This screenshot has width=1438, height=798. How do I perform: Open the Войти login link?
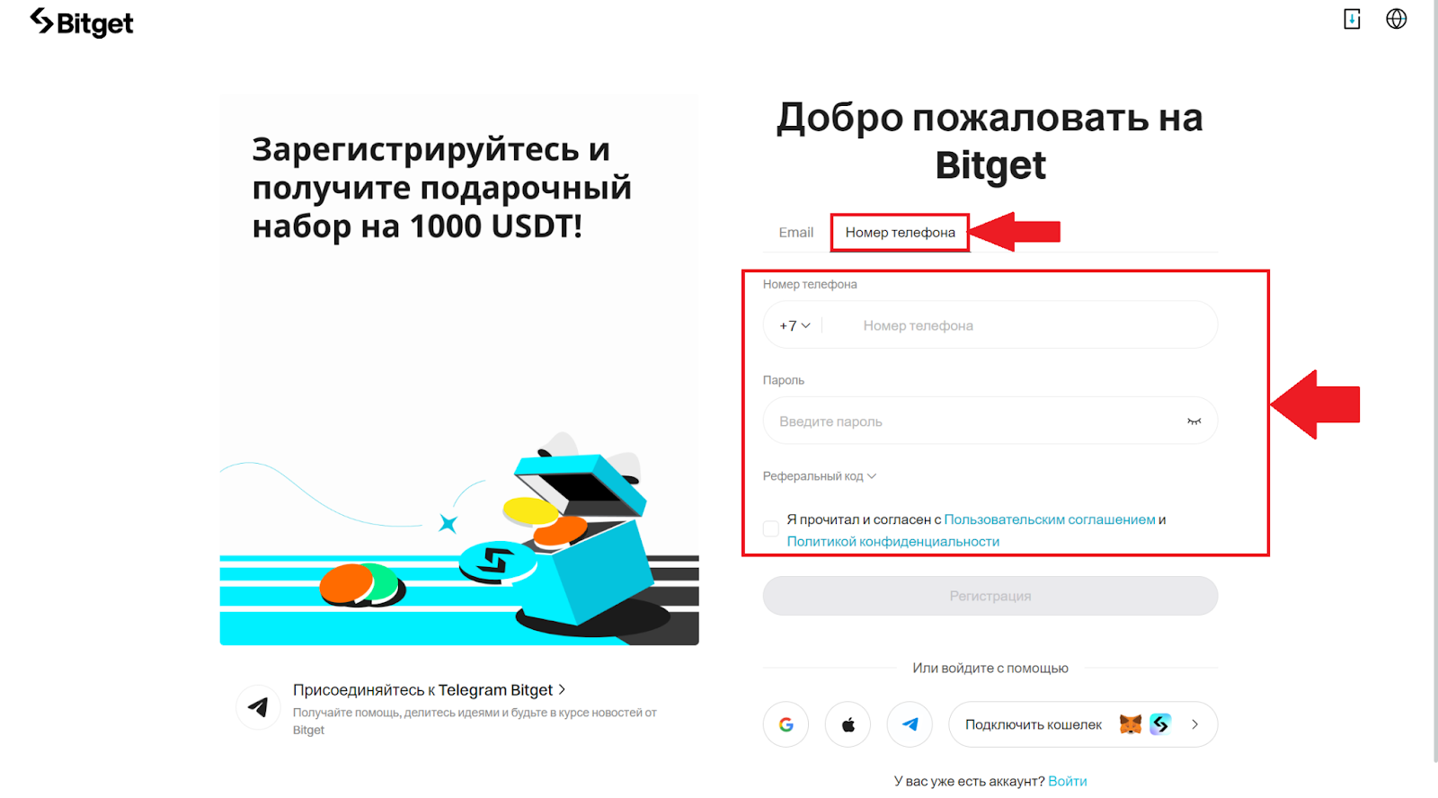click(1068, 781)
